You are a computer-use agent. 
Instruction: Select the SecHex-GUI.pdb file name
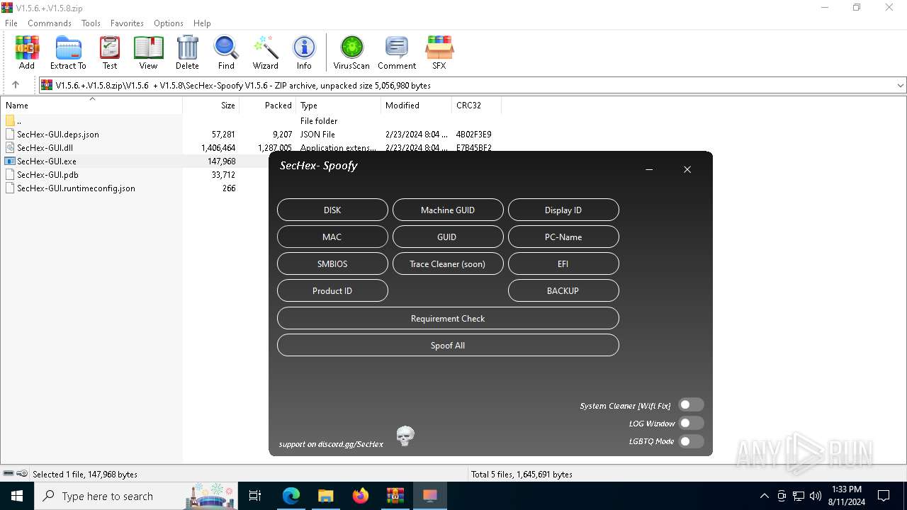[x=47, y=175]
